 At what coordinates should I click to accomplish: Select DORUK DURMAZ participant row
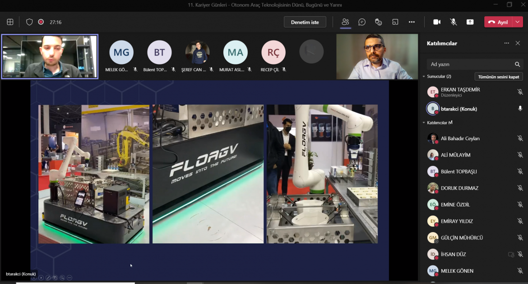click(474, 188)
